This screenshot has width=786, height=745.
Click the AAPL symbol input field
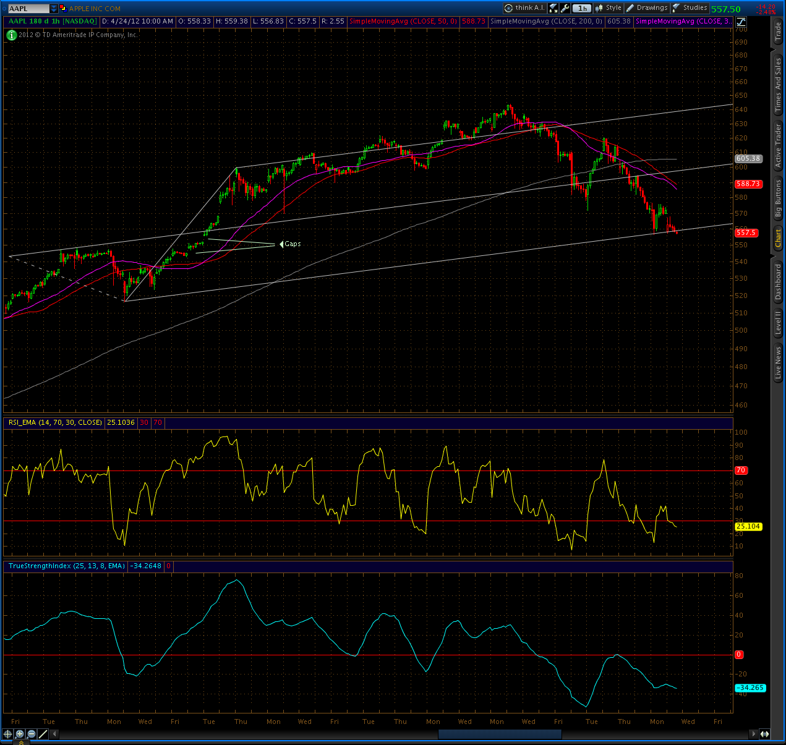[28, 9]
